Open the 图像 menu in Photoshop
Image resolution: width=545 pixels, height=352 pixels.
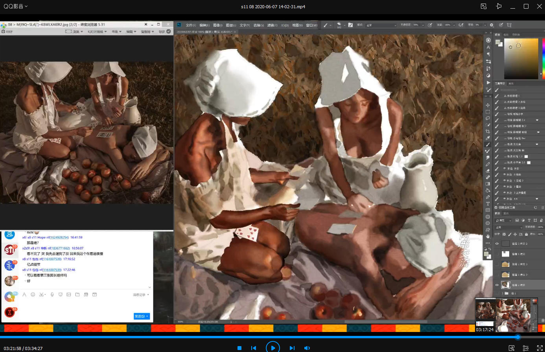[x=217, y=25]
